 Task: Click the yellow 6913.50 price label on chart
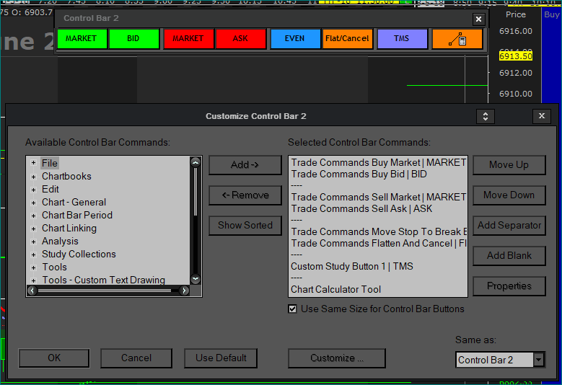tap(515, 56)
